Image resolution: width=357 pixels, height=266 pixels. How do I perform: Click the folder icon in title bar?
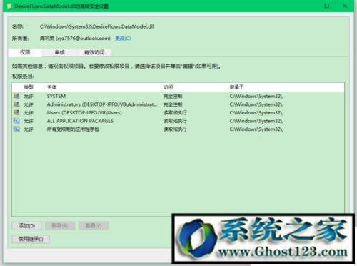pos(9,6)
